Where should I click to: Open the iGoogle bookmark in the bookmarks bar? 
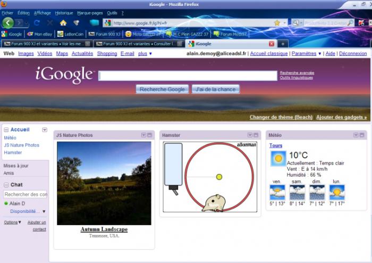click(12, 34)
